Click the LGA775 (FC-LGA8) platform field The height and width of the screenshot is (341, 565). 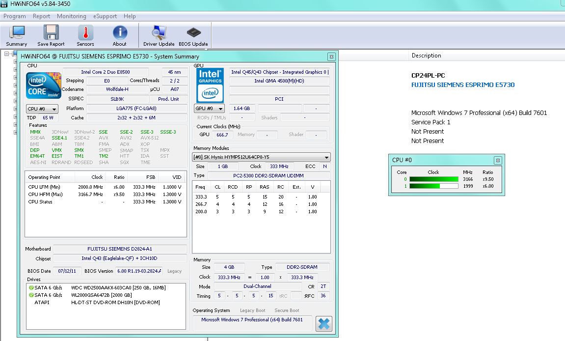pos(136,108)
